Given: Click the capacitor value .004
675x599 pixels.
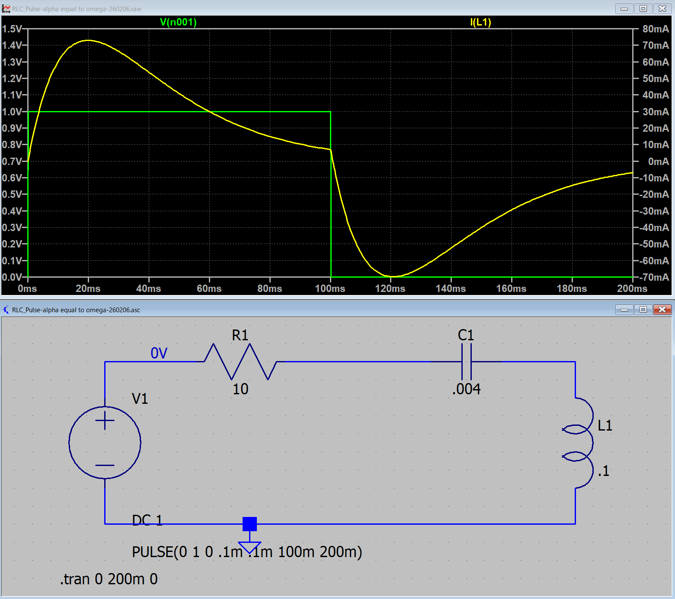Looking at the screenshot, I should coord(466,389).
